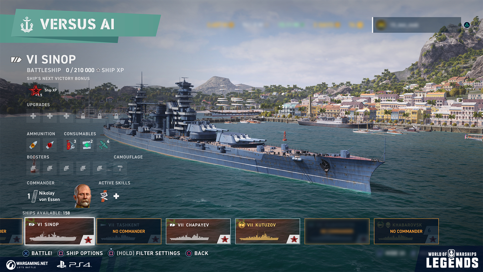Viewport: 483px width, 272px height.
Task: Add an active commander skill
Action: pyautogui.click(x=116, y=196)
